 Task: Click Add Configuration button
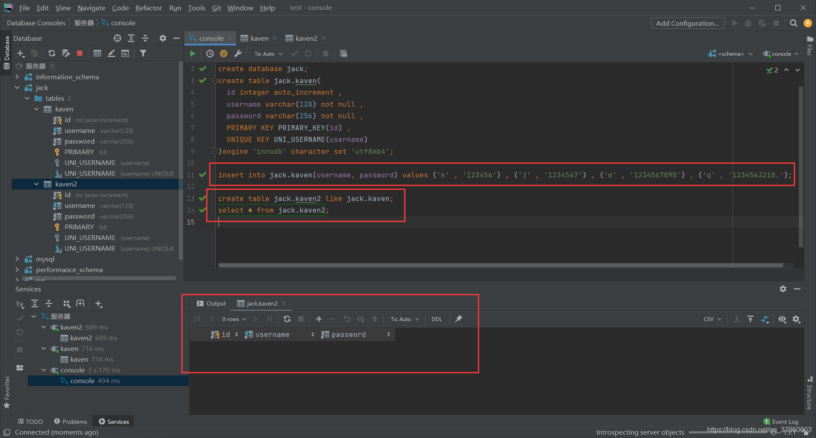[x=687, y=23]
